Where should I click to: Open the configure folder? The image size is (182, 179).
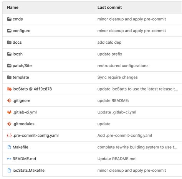tap(22, 31)
